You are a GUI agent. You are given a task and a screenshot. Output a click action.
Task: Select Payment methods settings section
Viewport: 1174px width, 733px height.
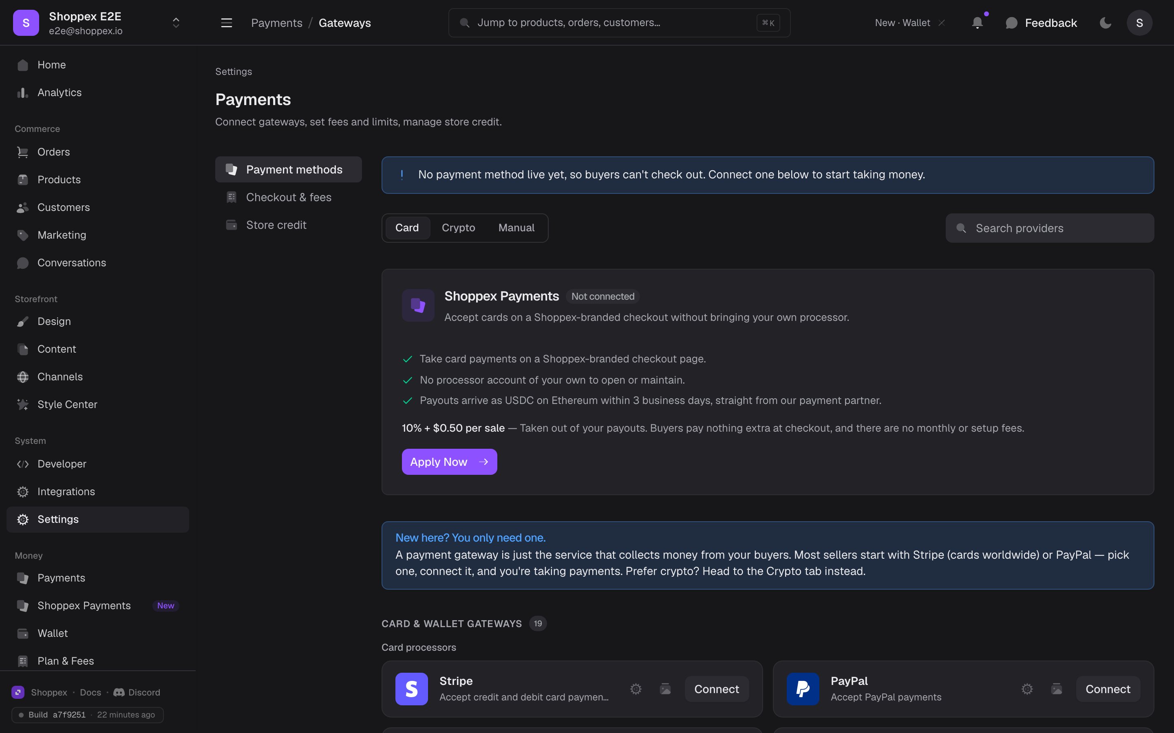coord(288,170)
